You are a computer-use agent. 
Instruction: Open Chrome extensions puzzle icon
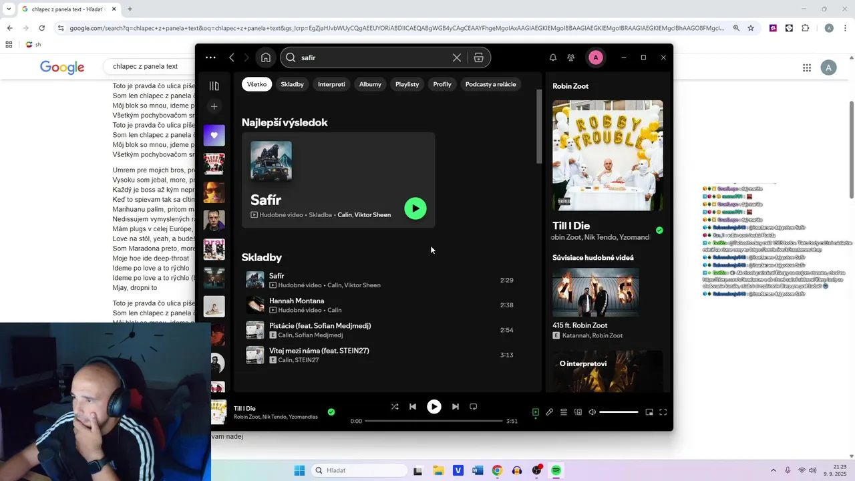pos(805,28)
